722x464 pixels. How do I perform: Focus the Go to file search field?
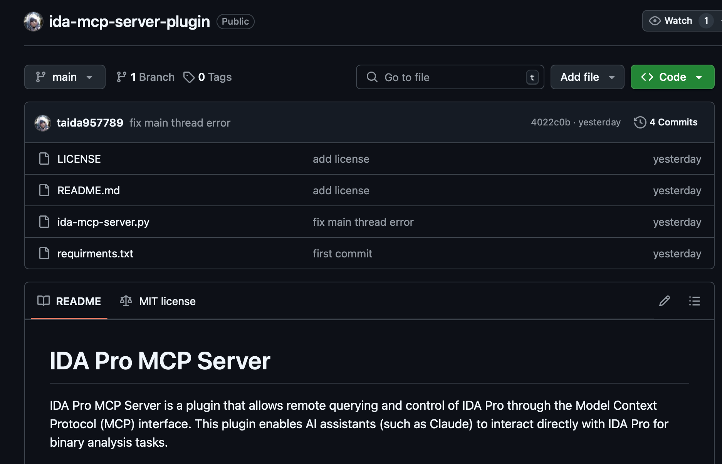450,77
